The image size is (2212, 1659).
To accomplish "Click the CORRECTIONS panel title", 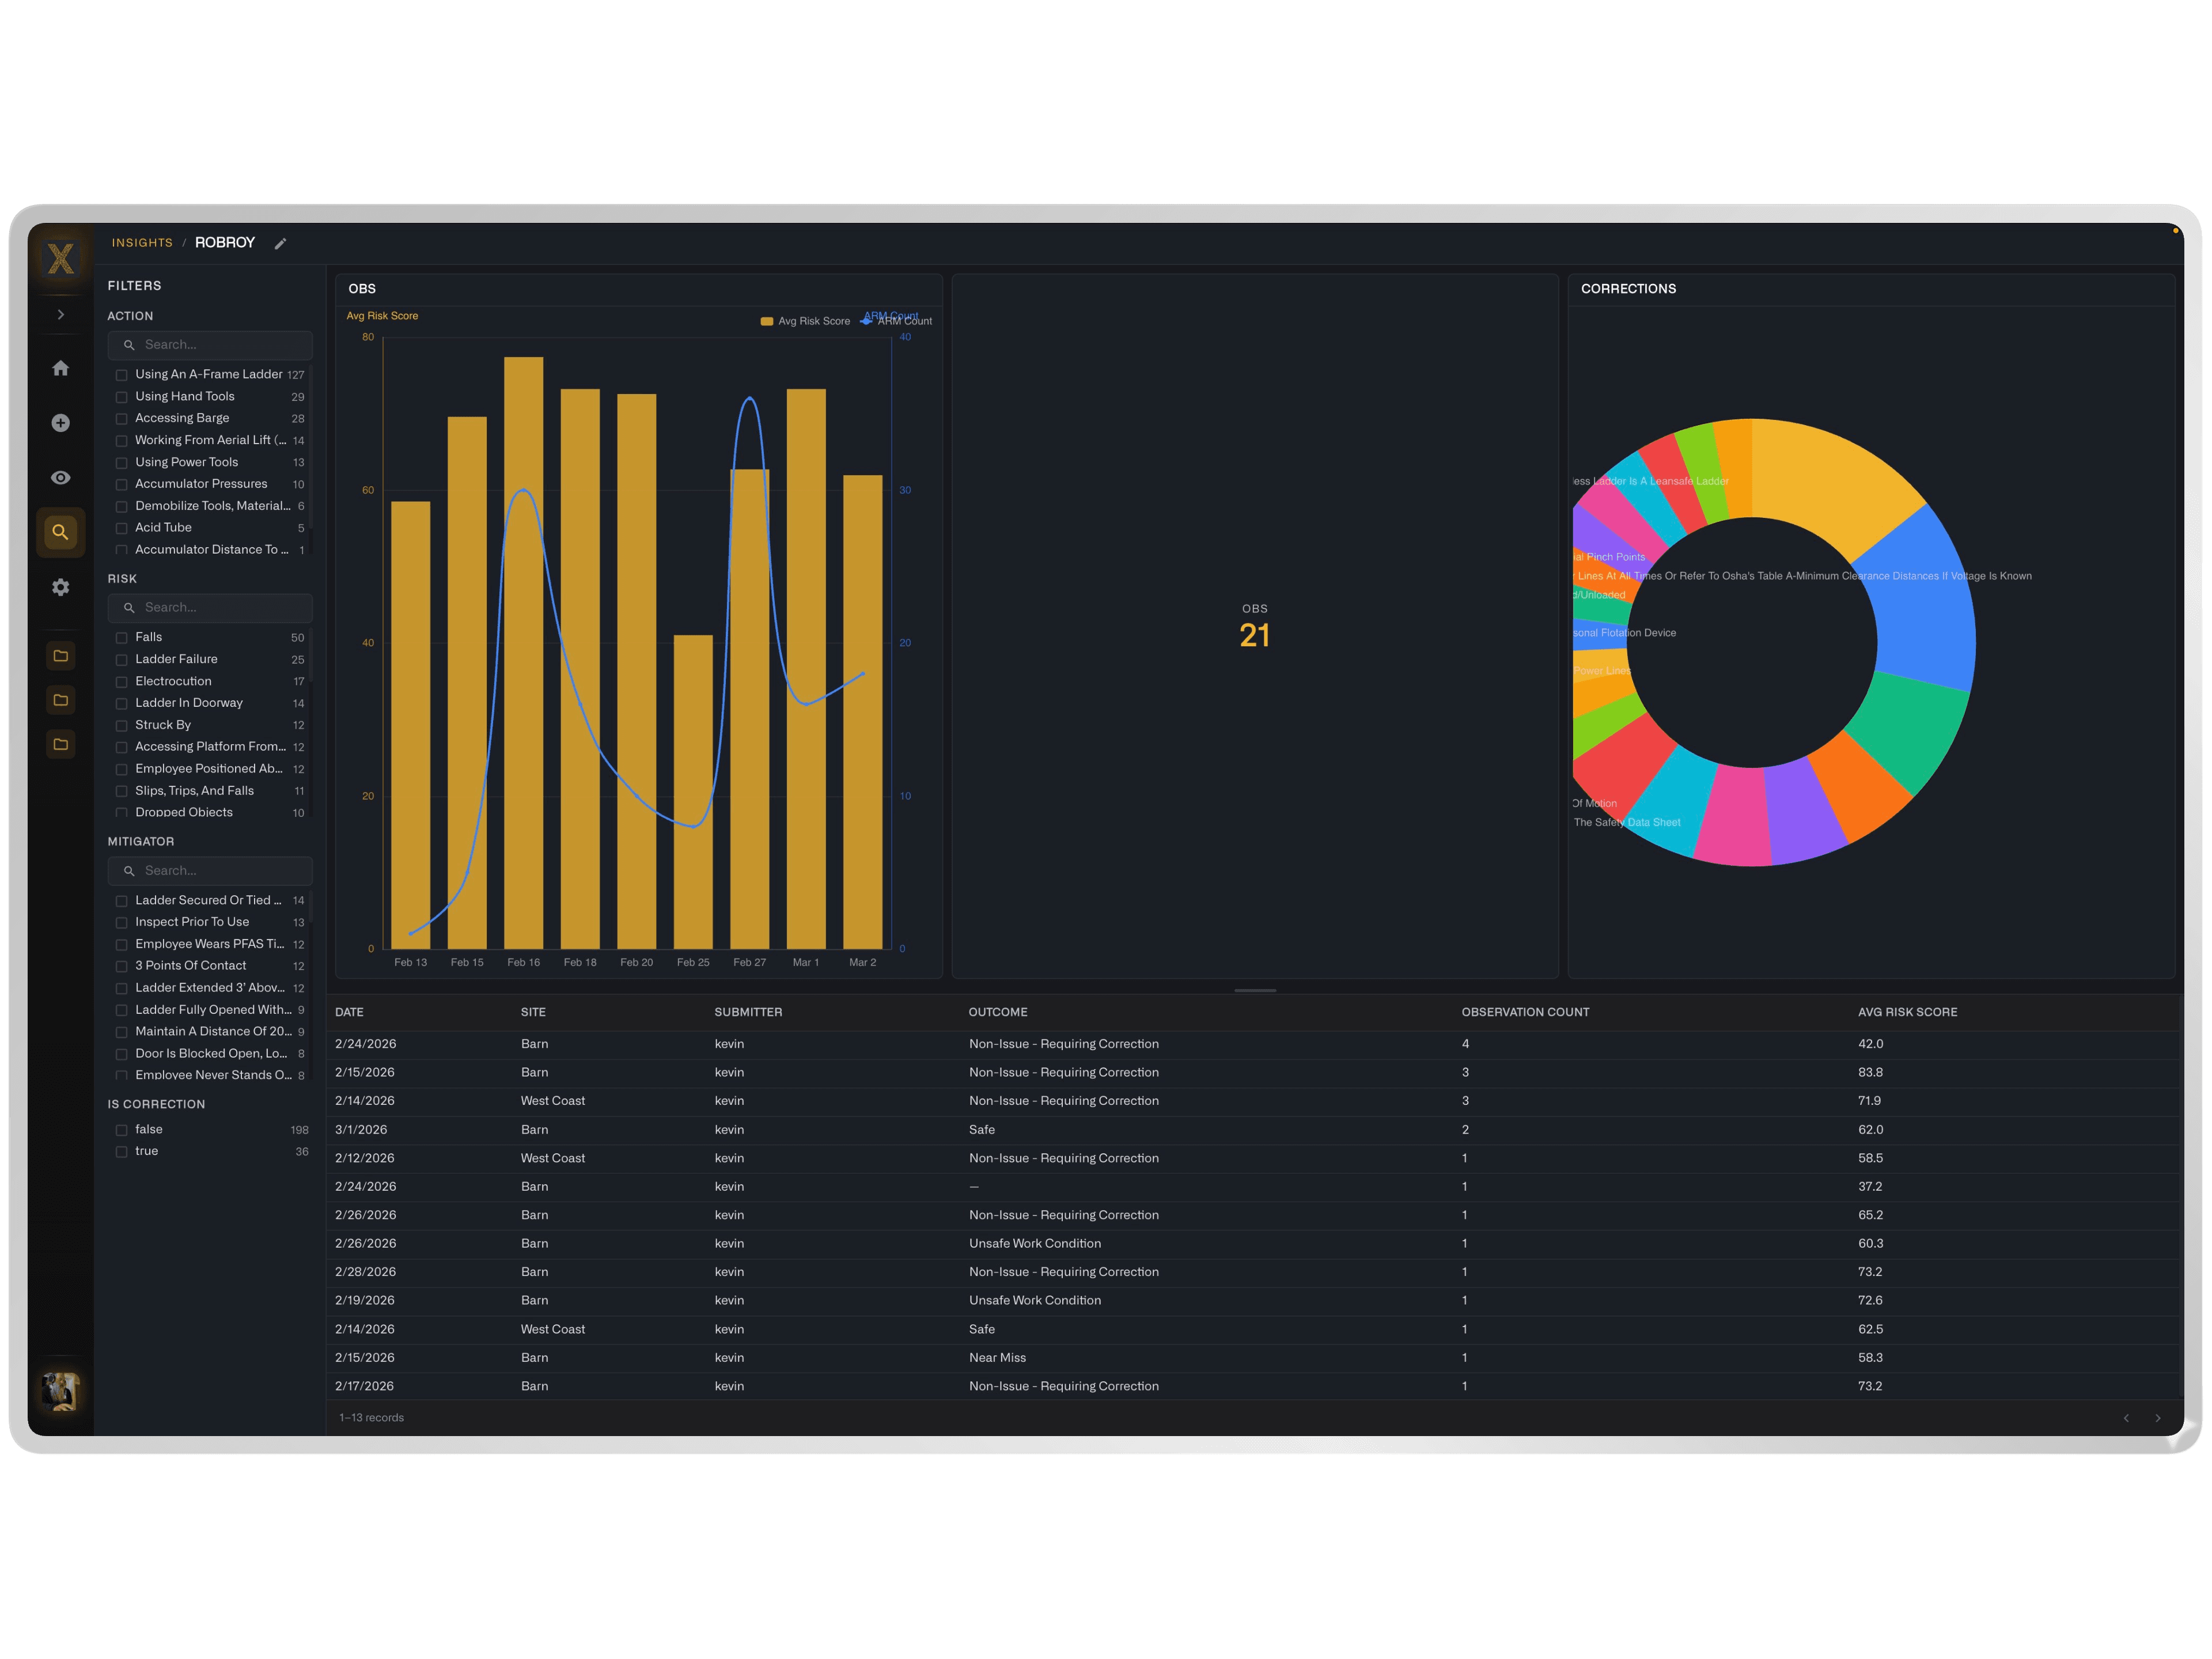I will click(x=1628, y=289).
